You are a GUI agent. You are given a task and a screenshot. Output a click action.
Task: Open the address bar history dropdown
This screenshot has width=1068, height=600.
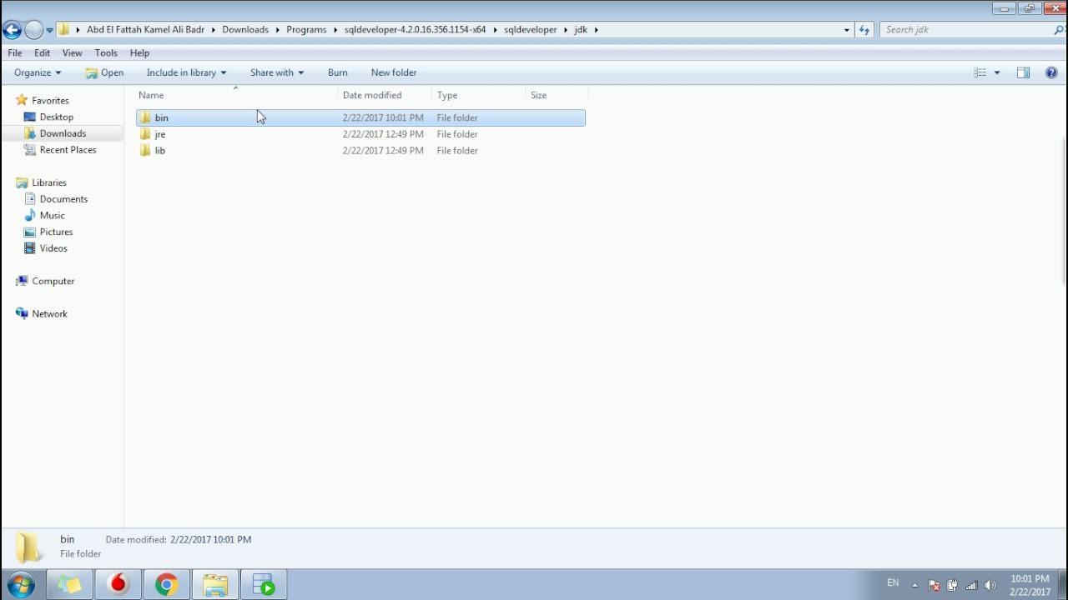click(846, 30)
